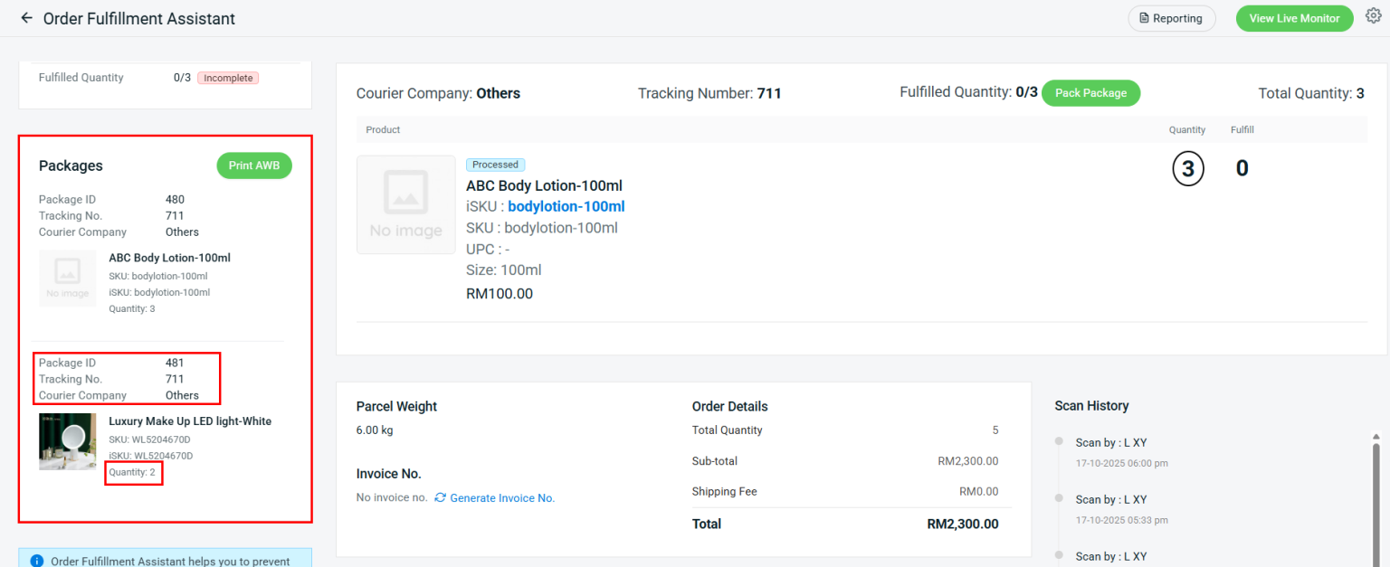
Task: Click the circled quantity badge showing 3
Action: pyautogui.click(x=1188, y=168)
